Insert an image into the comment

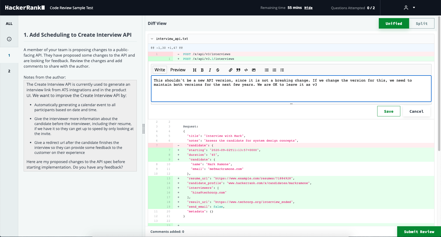(254, 70)
